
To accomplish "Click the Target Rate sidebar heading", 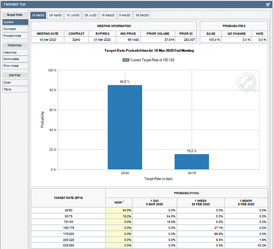I will (x=14, y=15).
